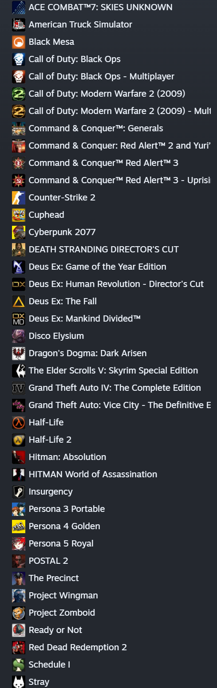Click the Grand Theft Auto IV icon
The width and height of the screenshot is (217, 688).
click(x=19, y=388)
